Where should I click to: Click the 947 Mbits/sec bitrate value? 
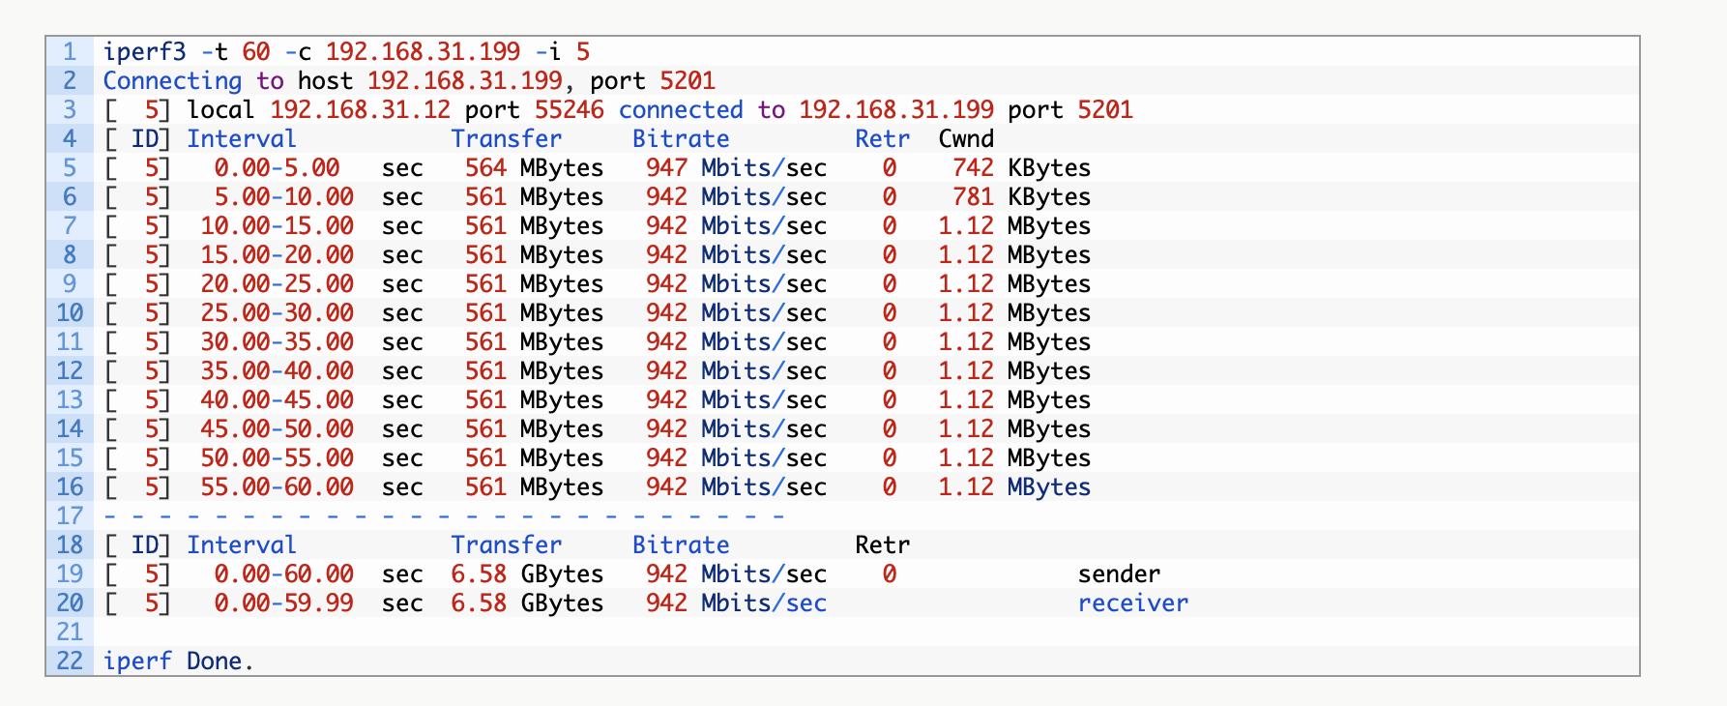tap(736, 168)
